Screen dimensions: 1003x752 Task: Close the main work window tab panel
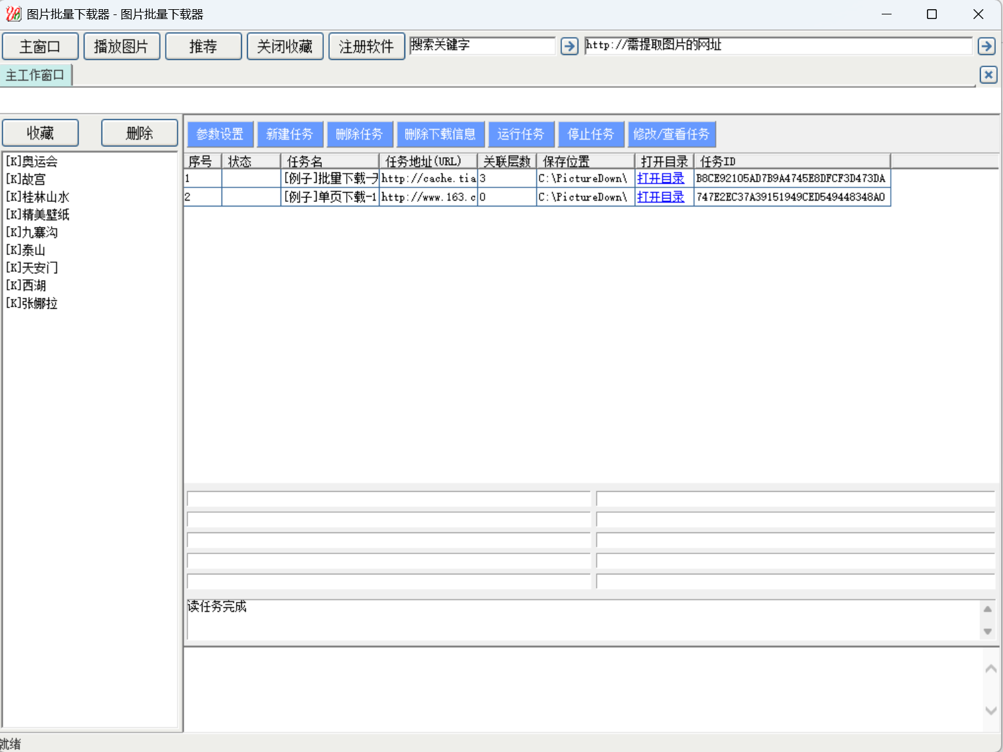coord(989,75)
